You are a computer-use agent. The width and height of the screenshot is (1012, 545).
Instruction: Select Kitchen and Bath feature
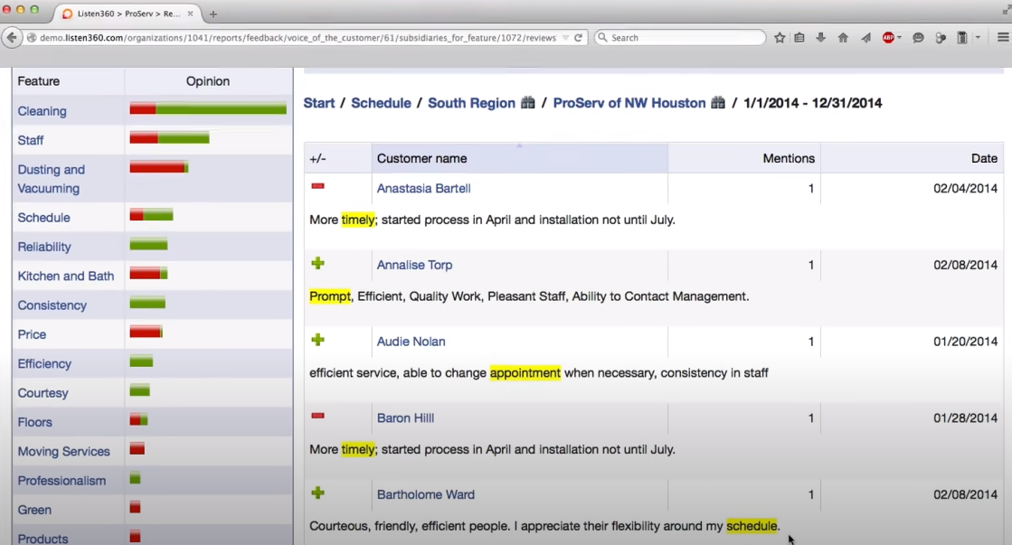click(66, 276)
